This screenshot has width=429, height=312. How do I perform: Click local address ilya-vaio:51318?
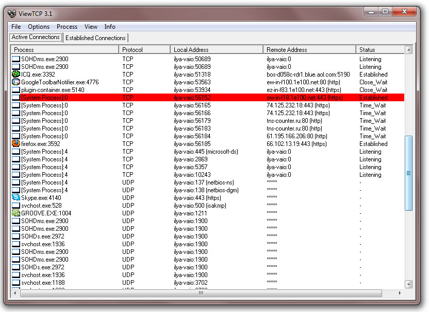click(x=192, y=75)
